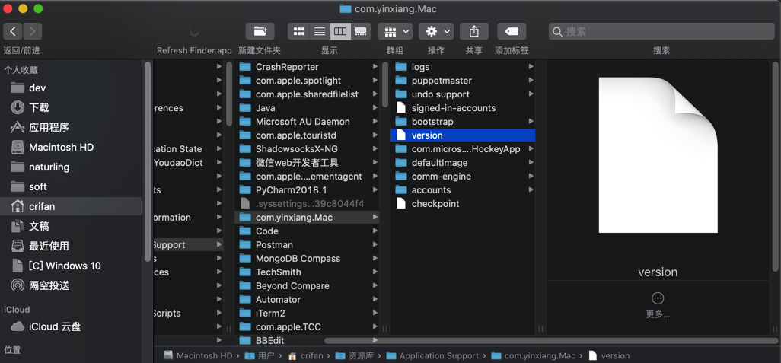Viewport: 781px width, 363px height.
Task: Select the Microsoft AU Daemon folder
Action: pos(307,122)
